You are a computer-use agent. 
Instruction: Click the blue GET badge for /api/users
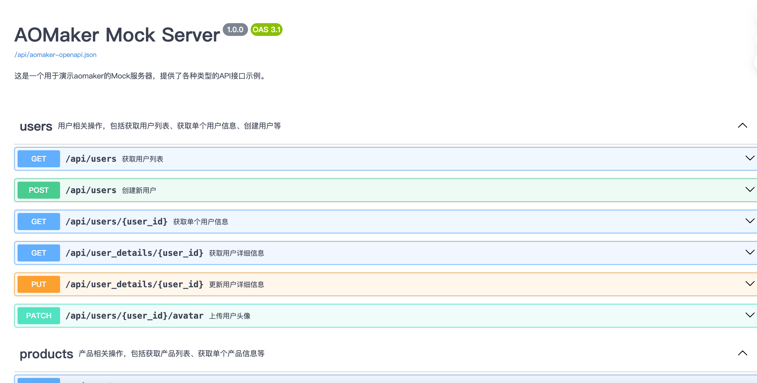39,159
